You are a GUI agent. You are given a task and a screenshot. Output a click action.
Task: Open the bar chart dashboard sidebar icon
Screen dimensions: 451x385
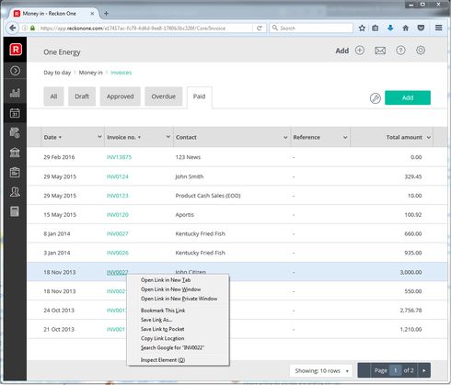15,93
